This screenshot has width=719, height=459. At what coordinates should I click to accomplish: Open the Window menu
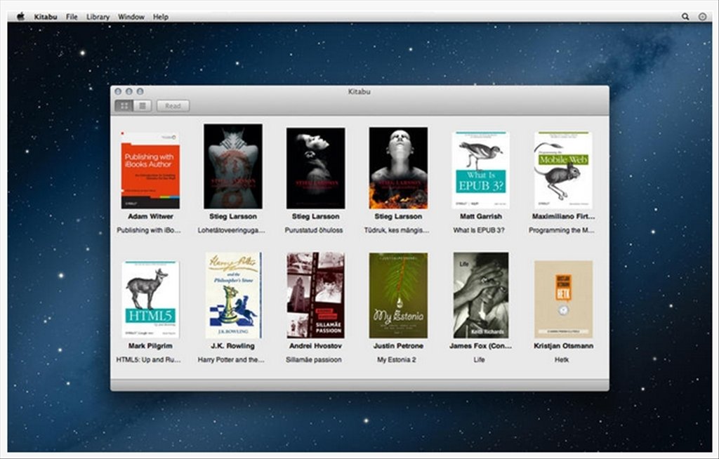pos(131,17)
